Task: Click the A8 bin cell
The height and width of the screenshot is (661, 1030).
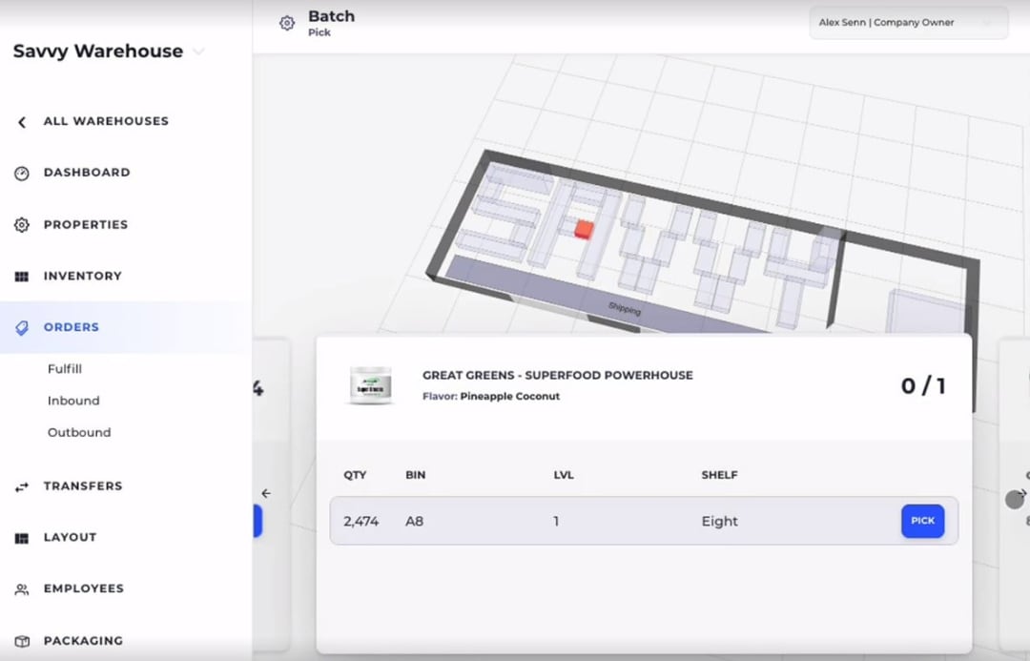Action: [415, 522]
